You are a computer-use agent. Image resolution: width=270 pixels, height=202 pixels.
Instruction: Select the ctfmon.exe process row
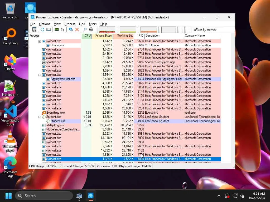point(125,45)
